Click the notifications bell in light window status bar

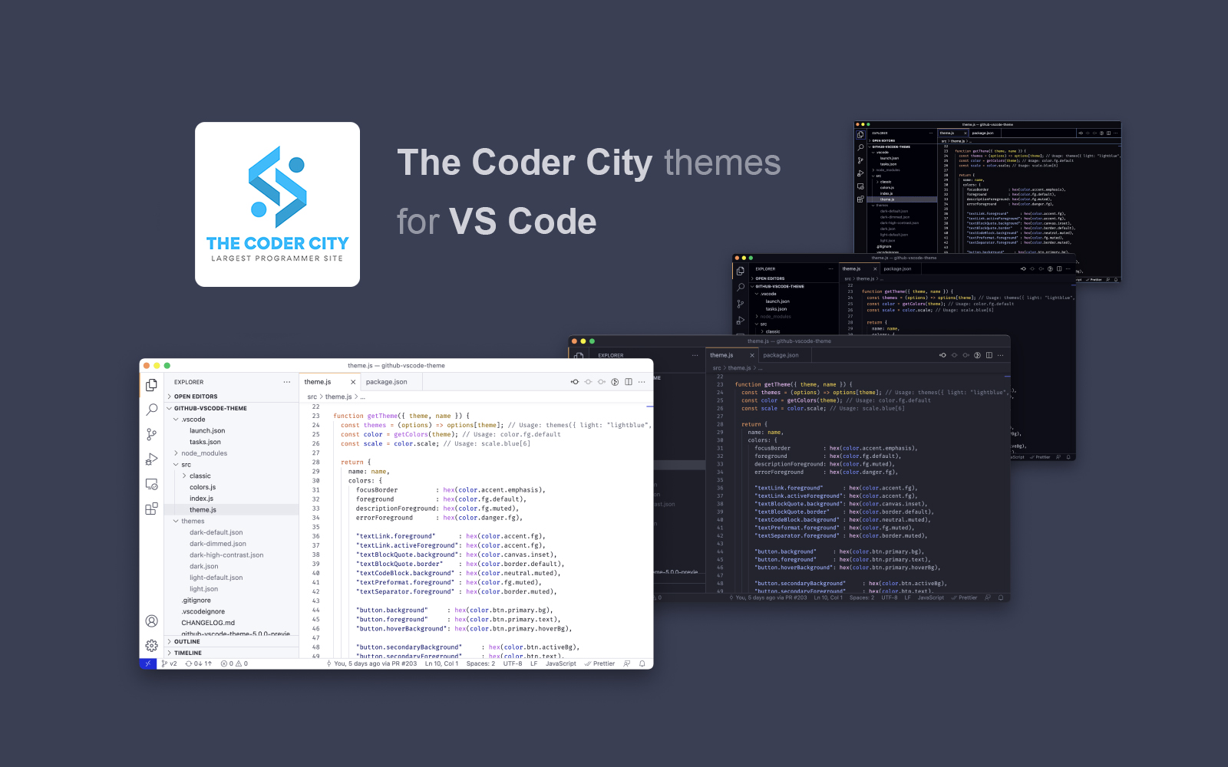coord(642,664)
